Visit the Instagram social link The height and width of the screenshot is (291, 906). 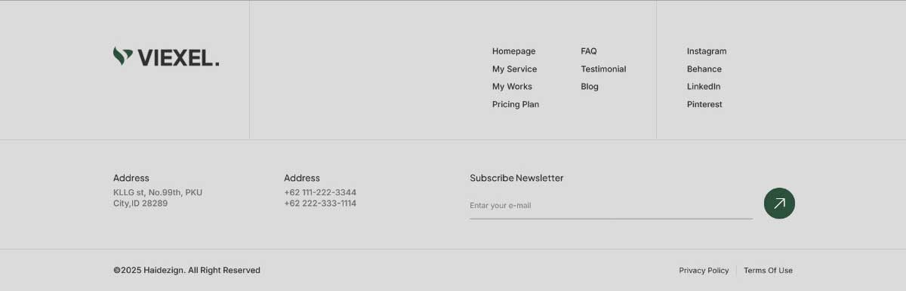tap(707, 51)
